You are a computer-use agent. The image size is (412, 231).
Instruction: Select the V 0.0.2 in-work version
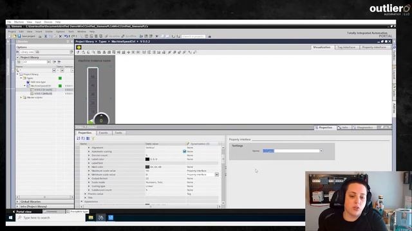pos(43,90)
